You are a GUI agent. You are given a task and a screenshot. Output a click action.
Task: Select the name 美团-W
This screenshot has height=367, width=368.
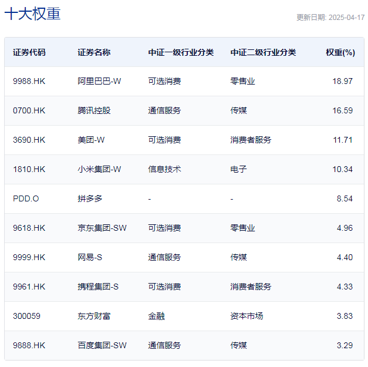91,140
